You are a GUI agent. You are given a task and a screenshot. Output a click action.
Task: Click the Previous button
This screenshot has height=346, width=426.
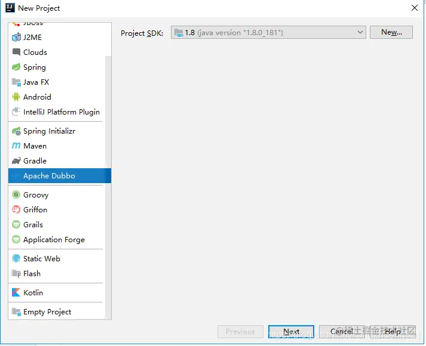pyautogui.click(x=240, y=332)
